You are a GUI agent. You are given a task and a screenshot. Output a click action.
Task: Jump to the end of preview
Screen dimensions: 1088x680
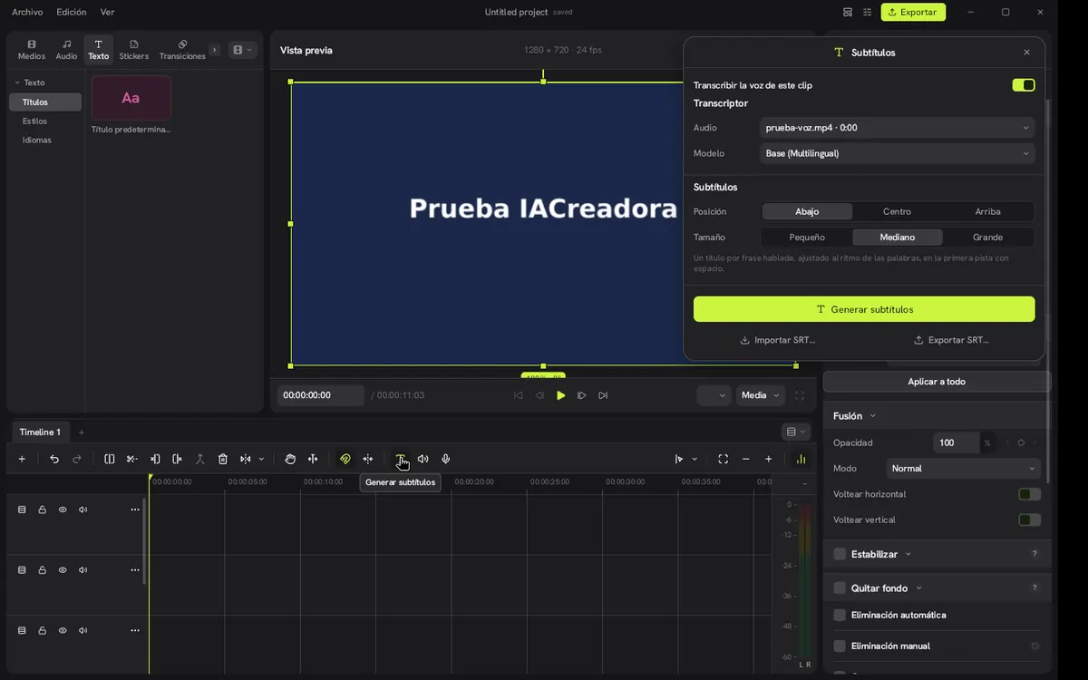(x=603, y=395)
